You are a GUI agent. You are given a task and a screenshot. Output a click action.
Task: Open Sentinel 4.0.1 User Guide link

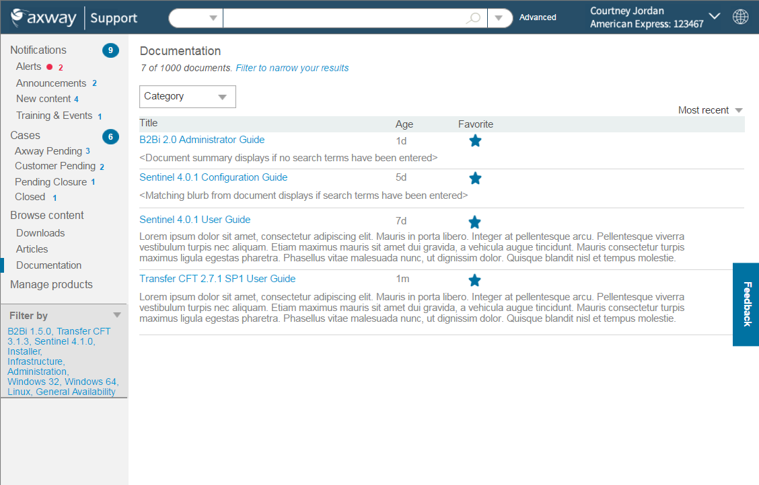coord(194,220)
